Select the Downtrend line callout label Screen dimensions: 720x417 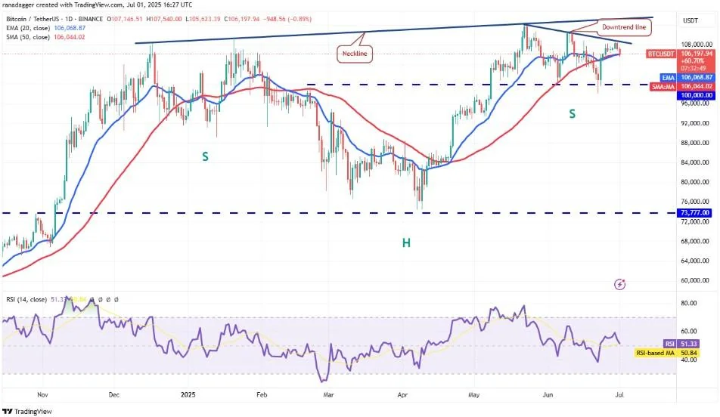click(624, 27)
